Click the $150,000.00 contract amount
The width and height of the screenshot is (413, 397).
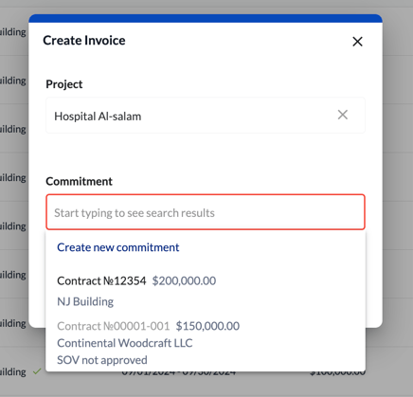click(207, 326)
